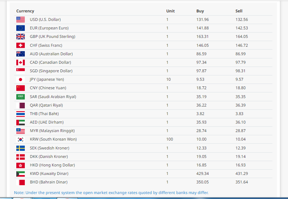Select the JPY unit value 10
288x199 pixels.
click(168, 79)
